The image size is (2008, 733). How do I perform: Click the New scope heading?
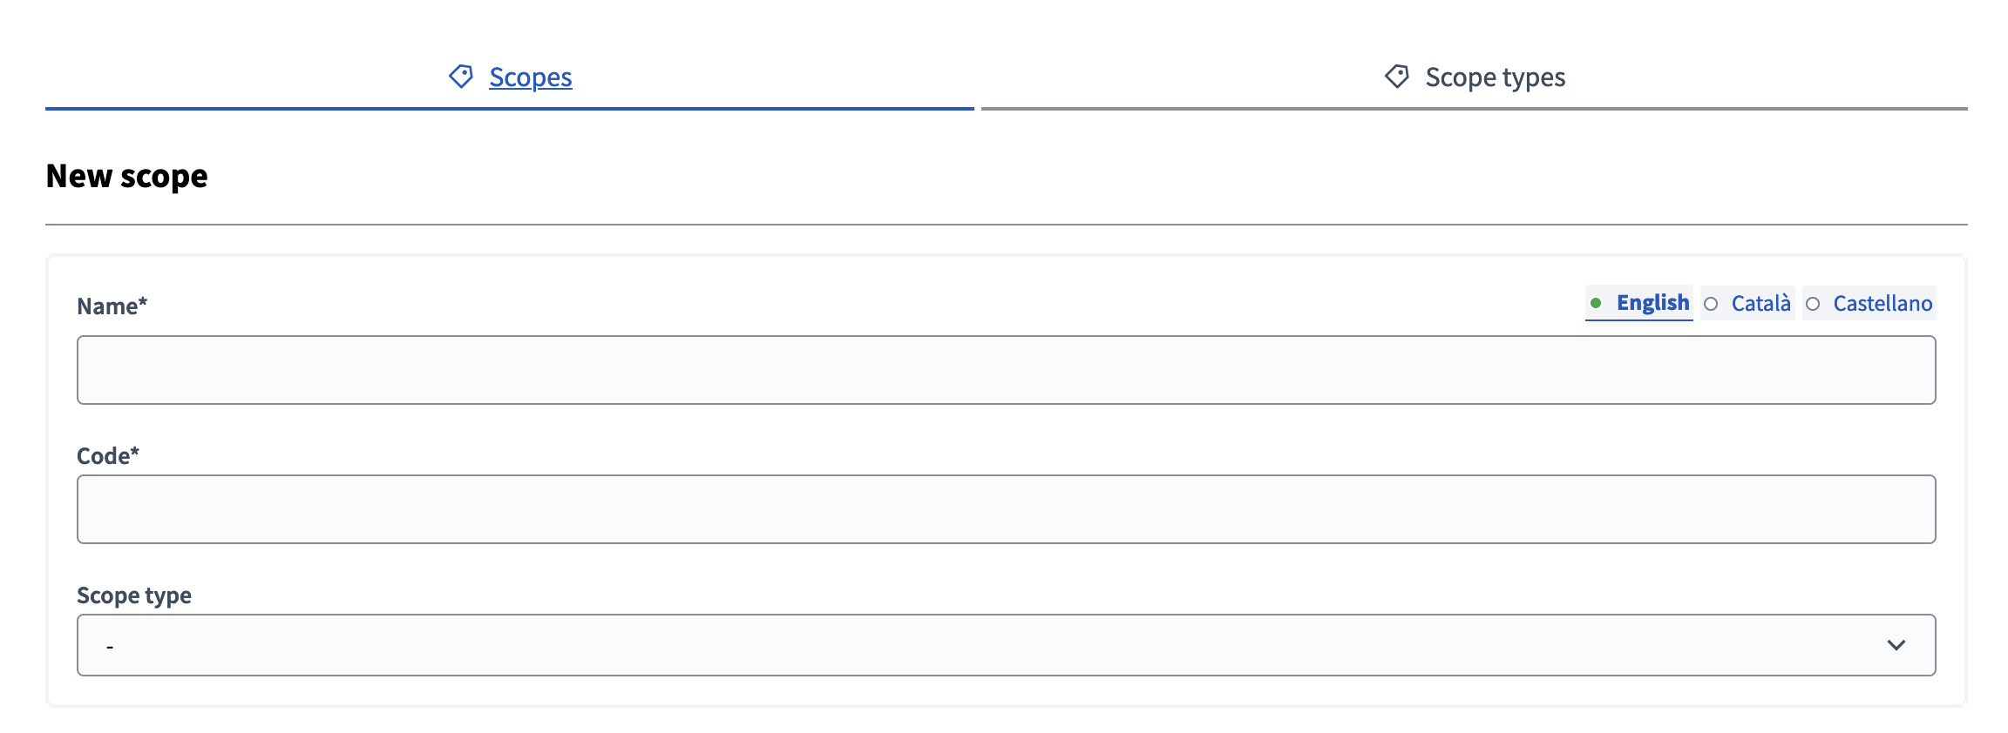coord(127,177)
